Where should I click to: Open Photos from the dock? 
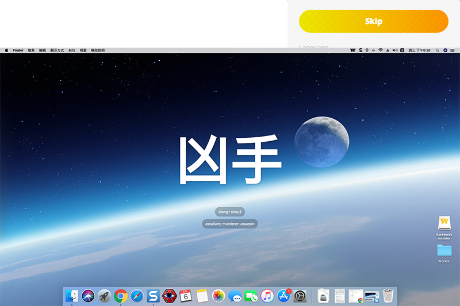point(218,296)
